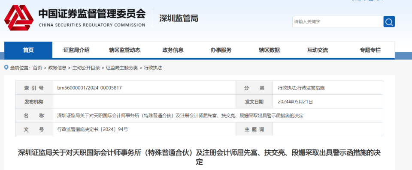Viewport: 412px width, 170px height.
Task: Select the category value 行政执法;行政监管措施
Action: click(x=301, y=88)
